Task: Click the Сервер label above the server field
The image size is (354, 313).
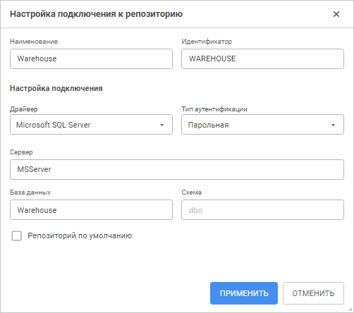Action: point(21,152)
